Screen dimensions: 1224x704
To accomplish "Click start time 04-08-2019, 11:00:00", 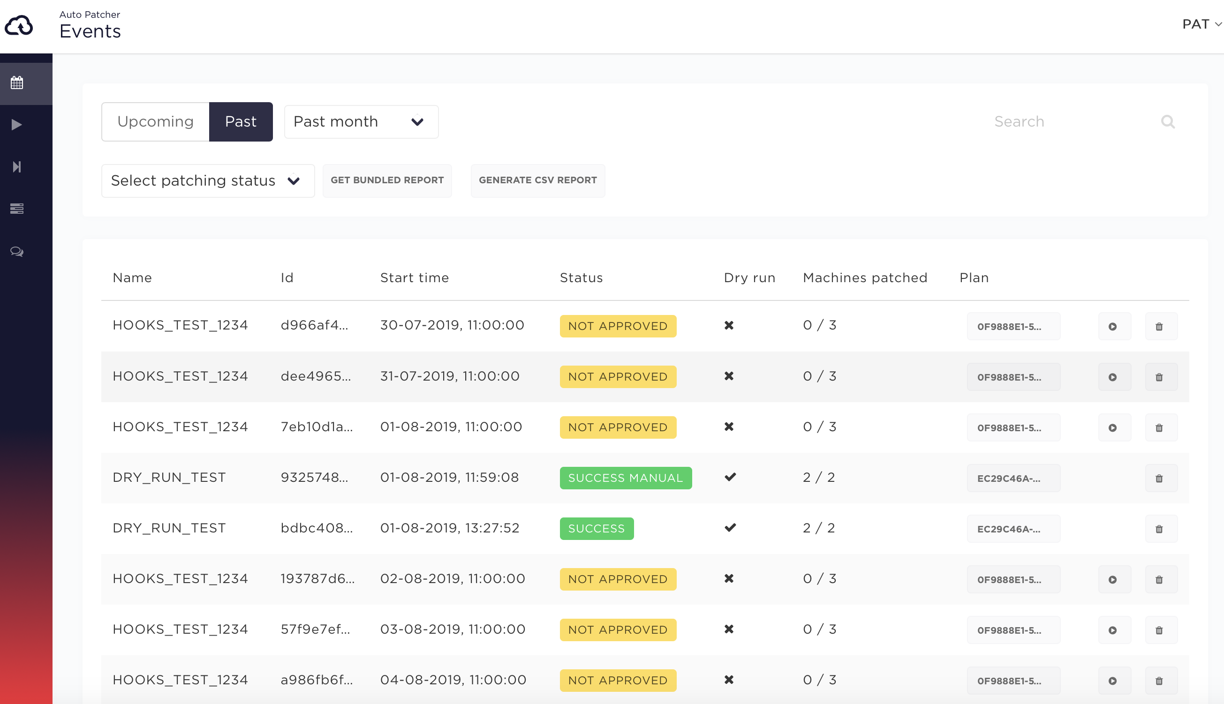I will [x=453, y=680].
